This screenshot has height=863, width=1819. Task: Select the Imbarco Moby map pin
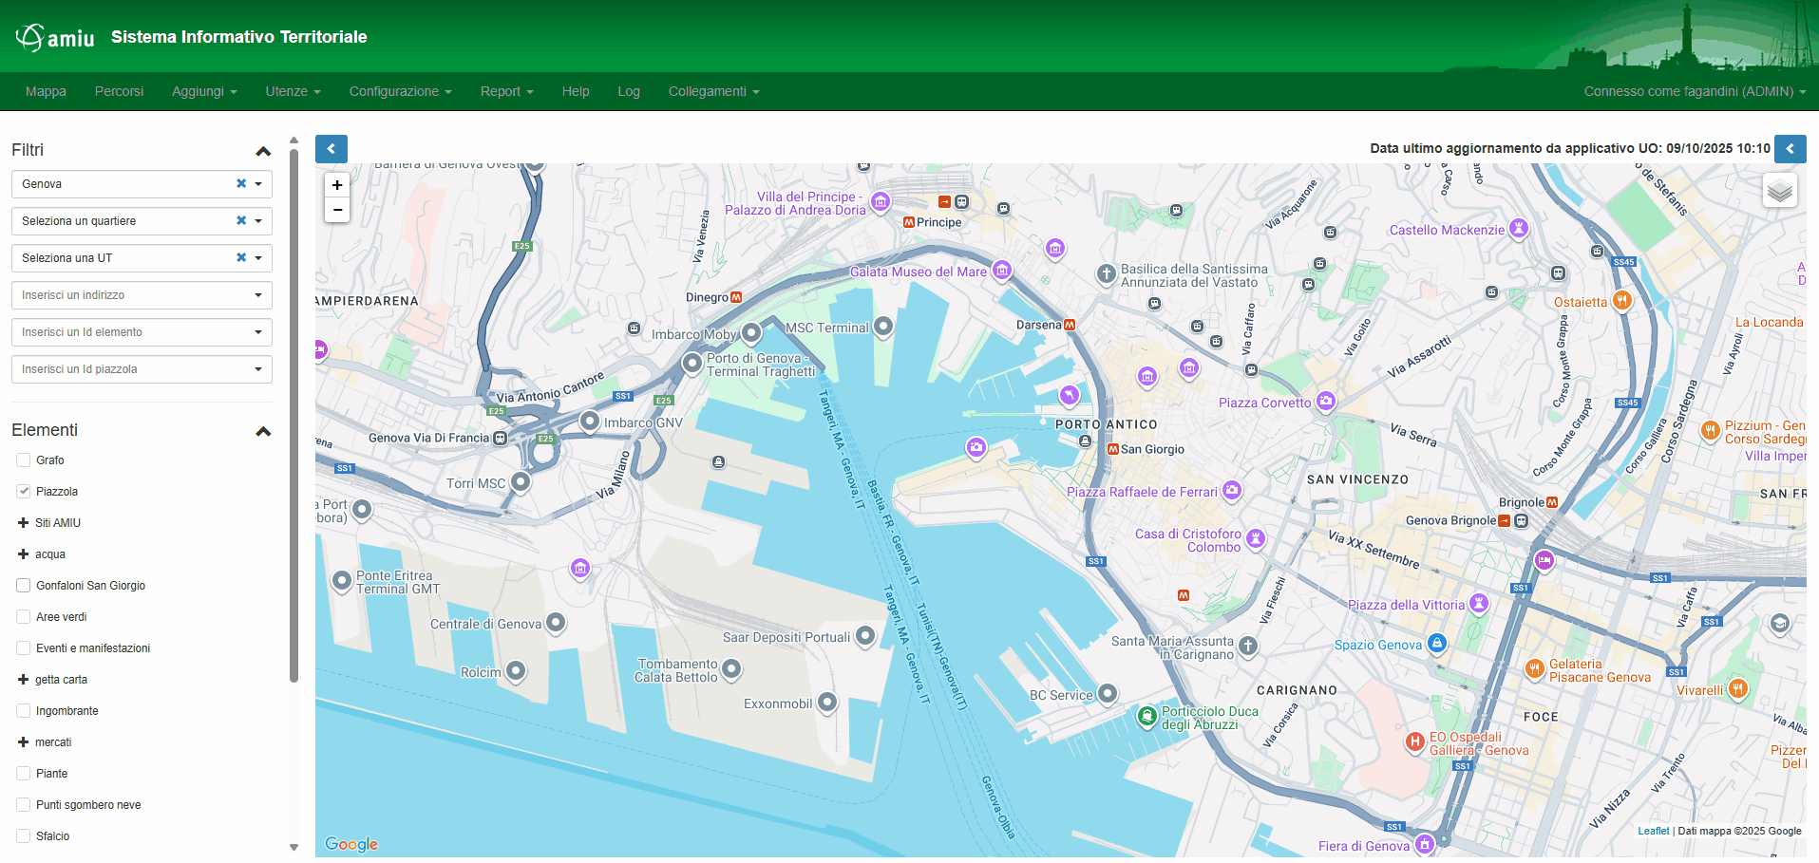pos(752,333)
